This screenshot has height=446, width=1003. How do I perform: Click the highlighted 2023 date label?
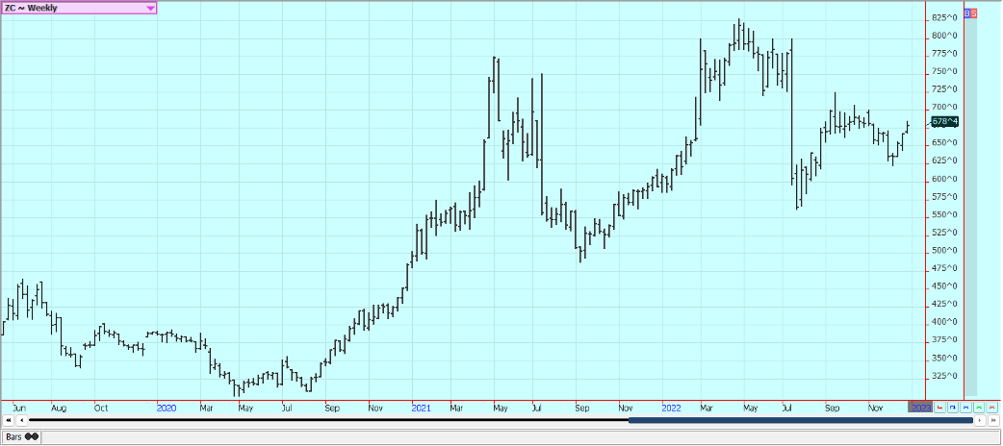tap(920, 407)
